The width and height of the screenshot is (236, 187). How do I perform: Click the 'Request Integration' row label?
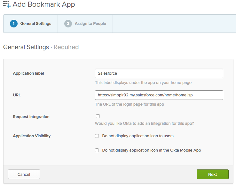coord(31,117)
